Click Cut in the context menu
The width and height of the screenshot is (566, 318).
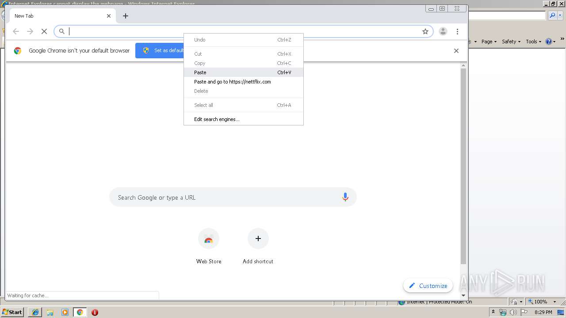(244, 54)
